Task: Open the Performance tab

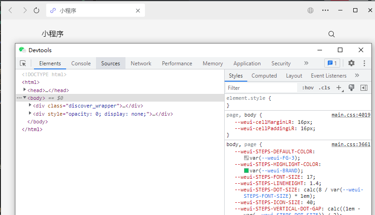Action: click(x=177, y=64)
